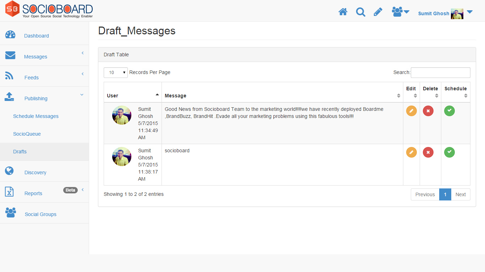Click the pencil compose icon in header
Viewport: 485px width, 272px height.
[378, 12]
